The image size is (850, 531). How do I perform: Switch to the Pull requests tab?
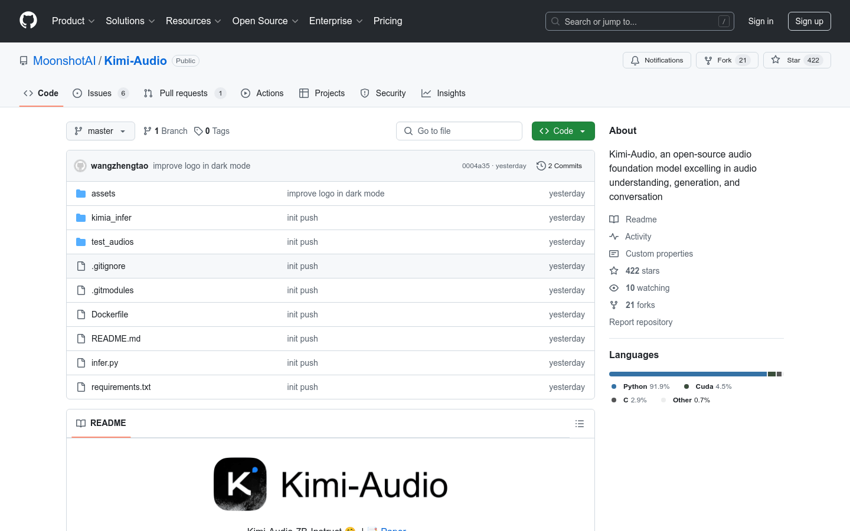coord(184,93)
